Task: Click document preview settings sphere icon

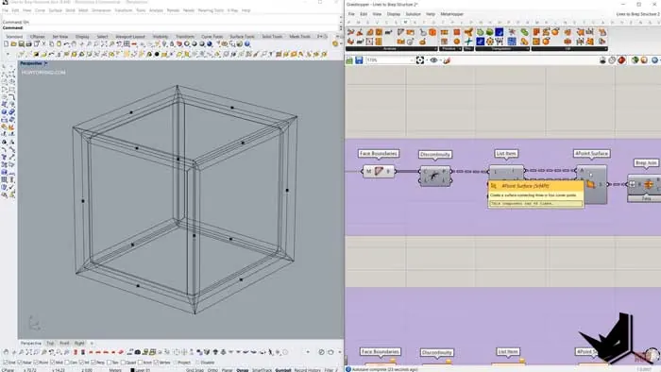Action: click(x=644, y=60)
